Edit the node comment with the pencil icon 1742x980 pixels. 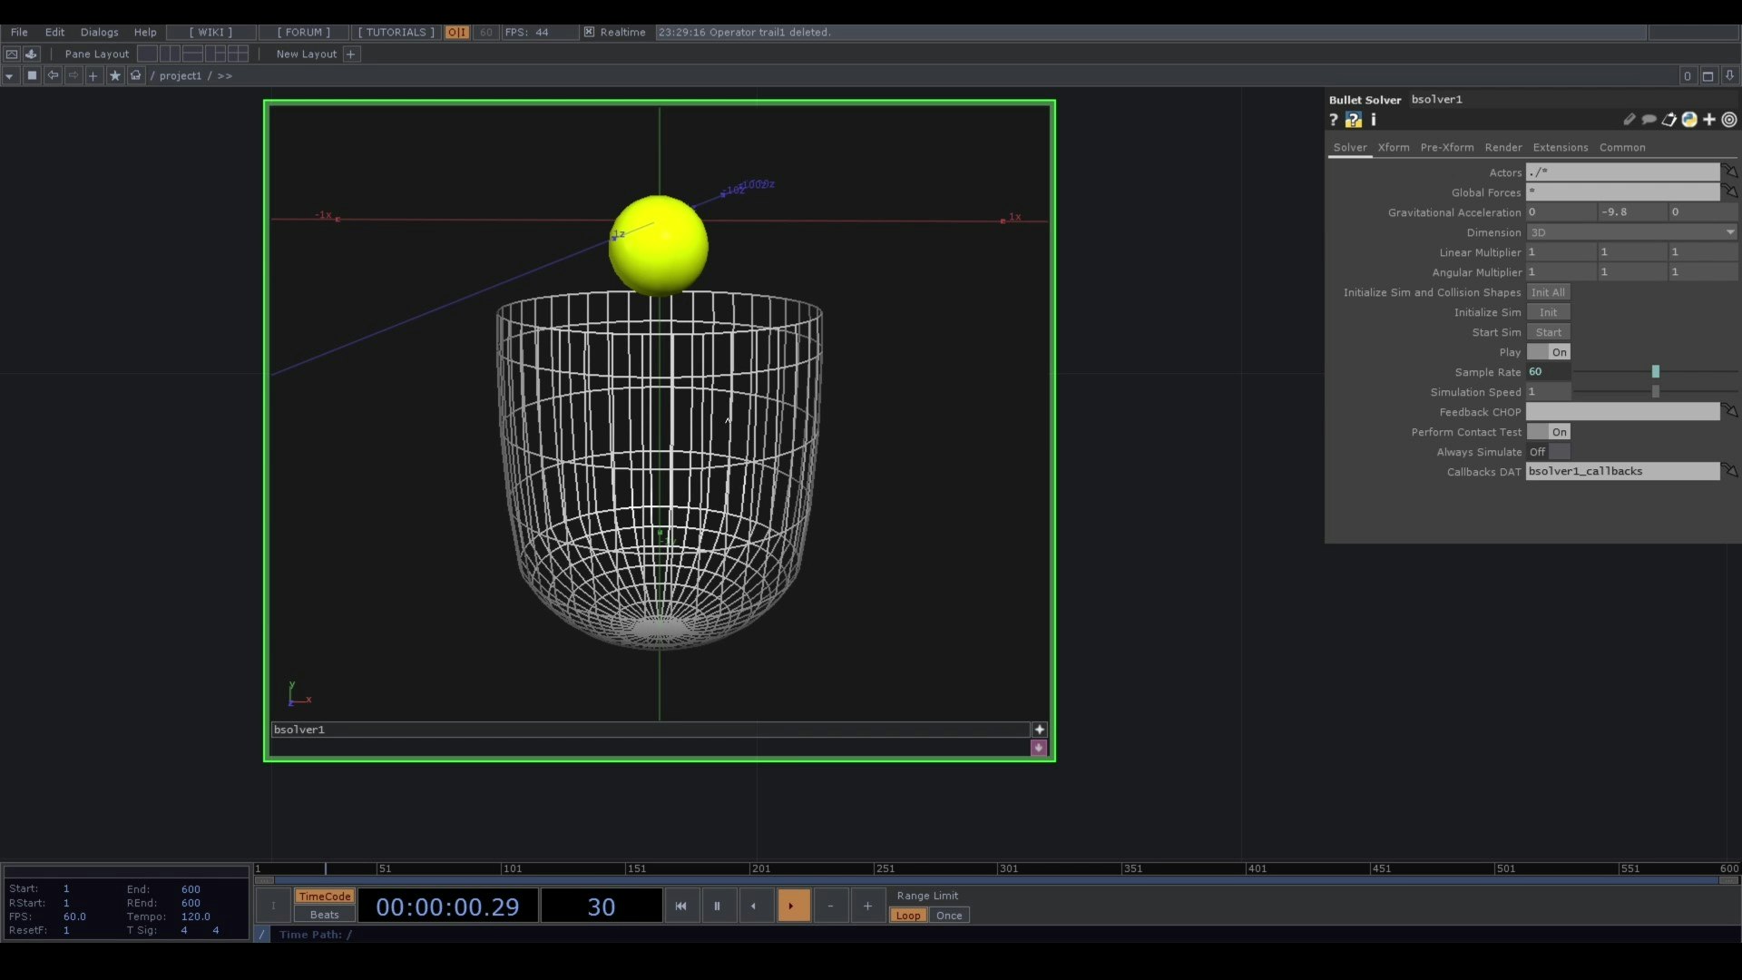1629,119
